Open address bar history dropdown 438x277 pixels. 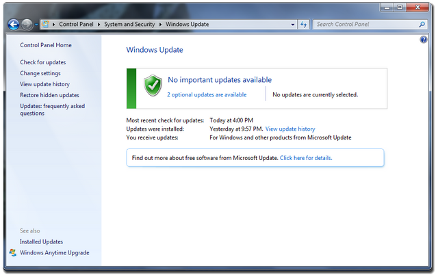tap(293, 25)
